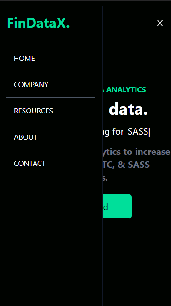Click the blinking cursor after SASS
This screenshot has height=306, width=171.
point(149,132)
